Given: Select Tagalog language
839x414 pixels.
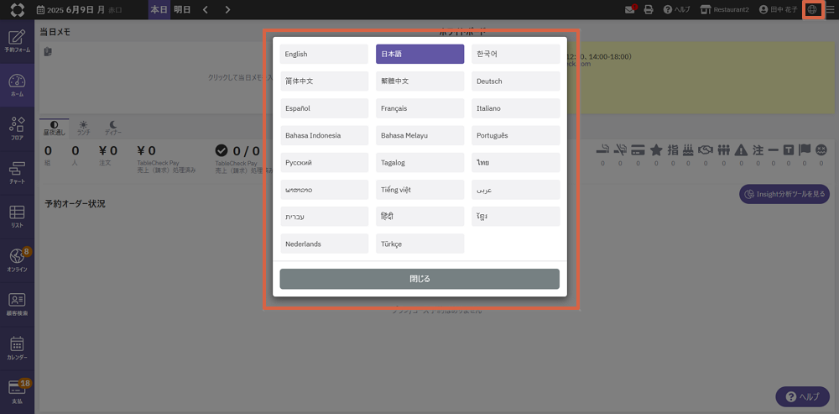Looking at the screenshot, I should [x=420, y=162].
